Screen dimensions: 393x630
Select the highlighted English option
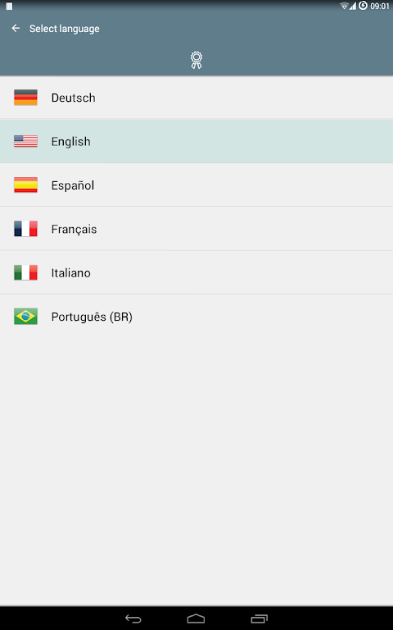196,141
